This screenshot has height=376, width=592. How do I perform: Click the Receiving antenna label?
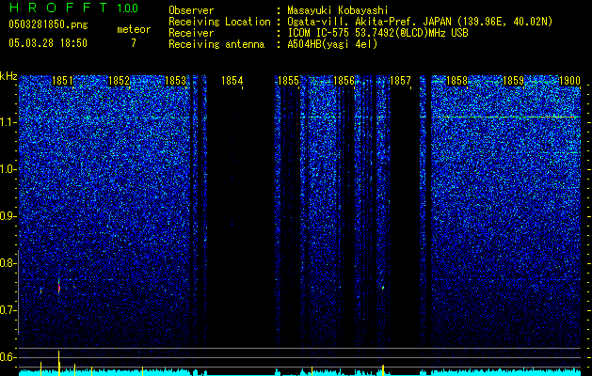point(216,44)
